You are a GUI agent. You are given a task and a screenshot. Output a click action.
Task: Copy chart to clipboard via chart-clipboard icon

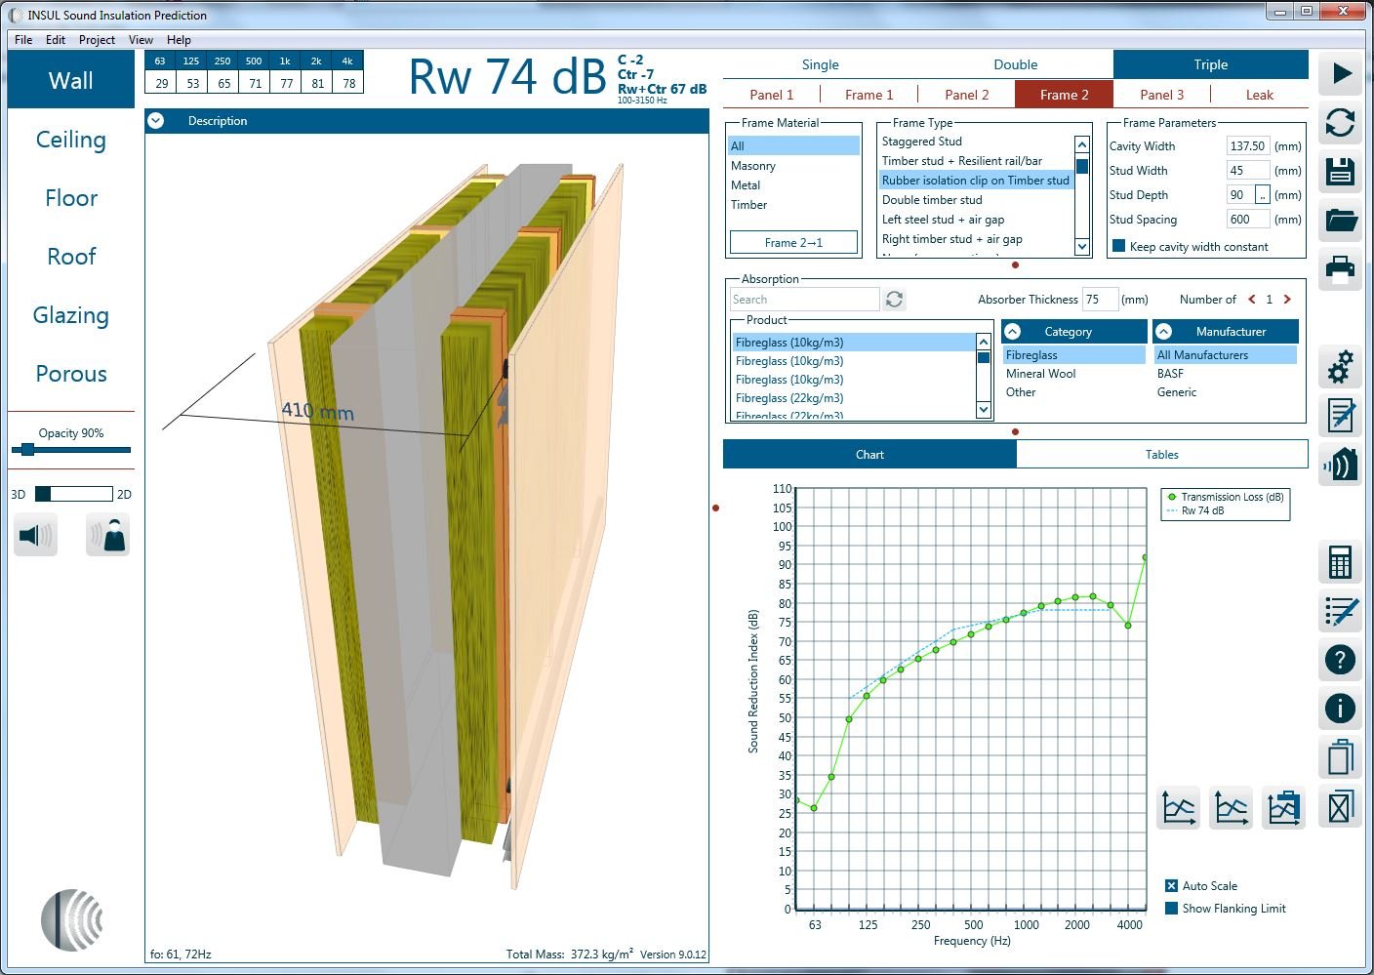[x=1283, y=808]
